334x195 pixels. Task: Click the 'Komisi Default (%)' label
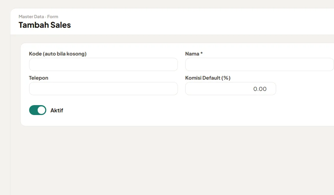[x=208, y=78]
